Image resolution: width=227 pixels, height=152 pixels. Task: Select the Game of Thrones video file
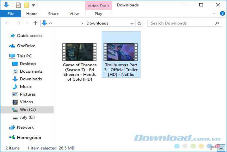click(79, 62)
